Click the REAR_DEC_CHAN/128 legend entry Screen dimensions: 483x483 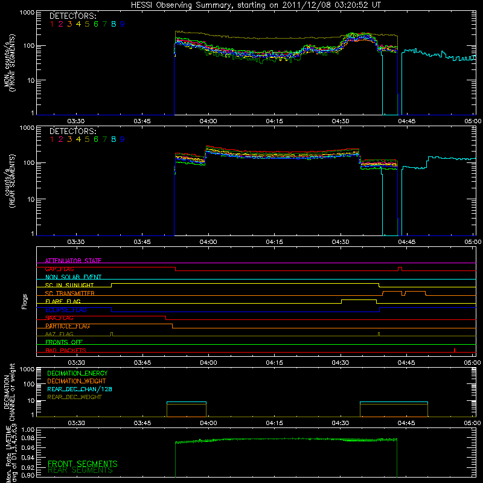tap(80, 389)
